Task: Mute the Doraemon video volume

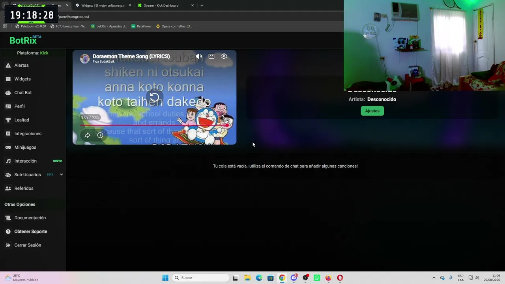Action: (199, 56)
